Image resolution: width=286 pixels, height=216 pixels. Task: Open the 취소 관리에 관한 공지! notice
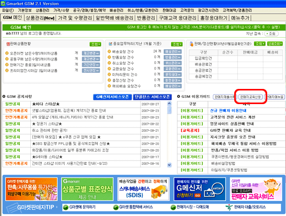coord(50,130)
